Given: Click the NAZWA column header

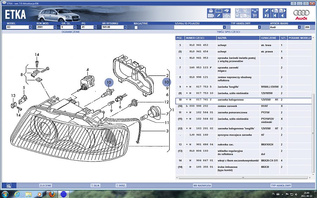Looking at the screenshot, I should click(x=238, y=38).
